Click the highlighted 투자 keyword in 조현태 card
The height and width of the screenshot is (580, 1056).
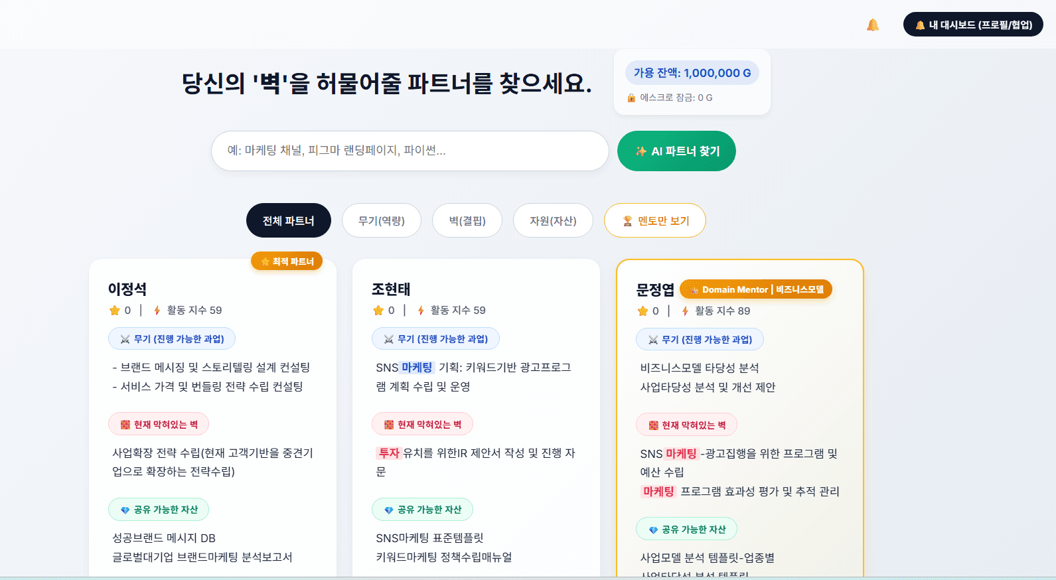tap(389, 453)
